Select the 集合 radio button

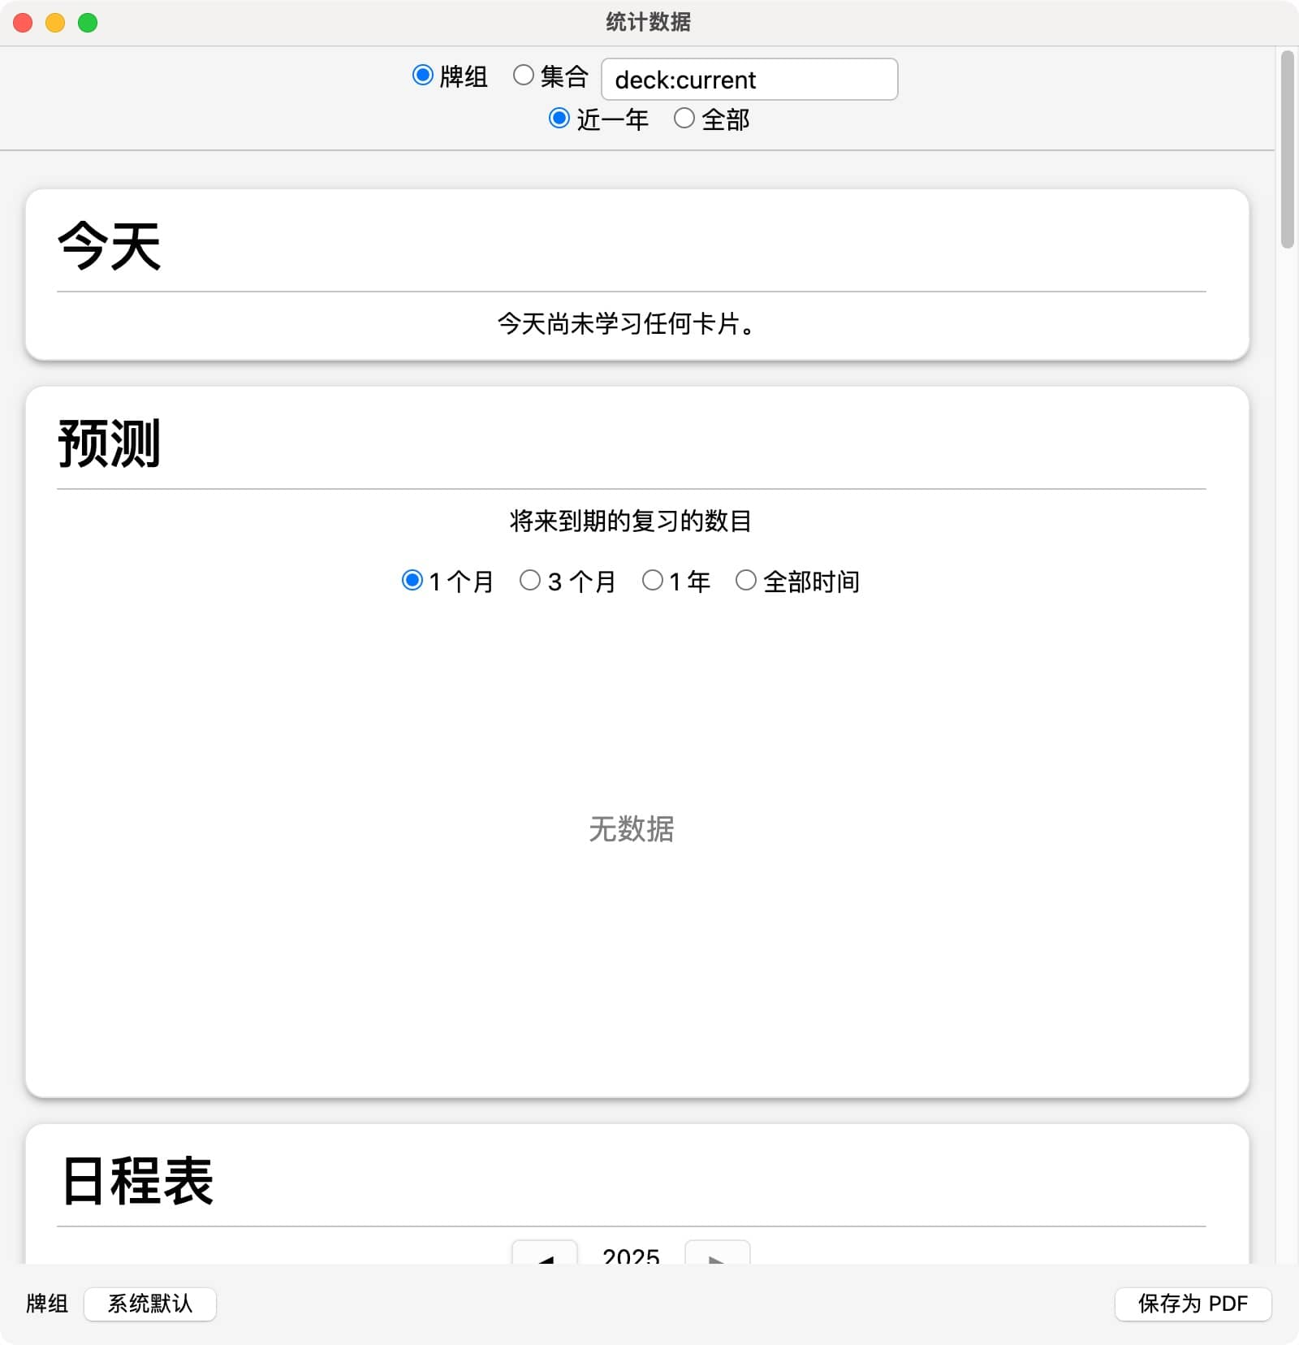tap(524, 76)
